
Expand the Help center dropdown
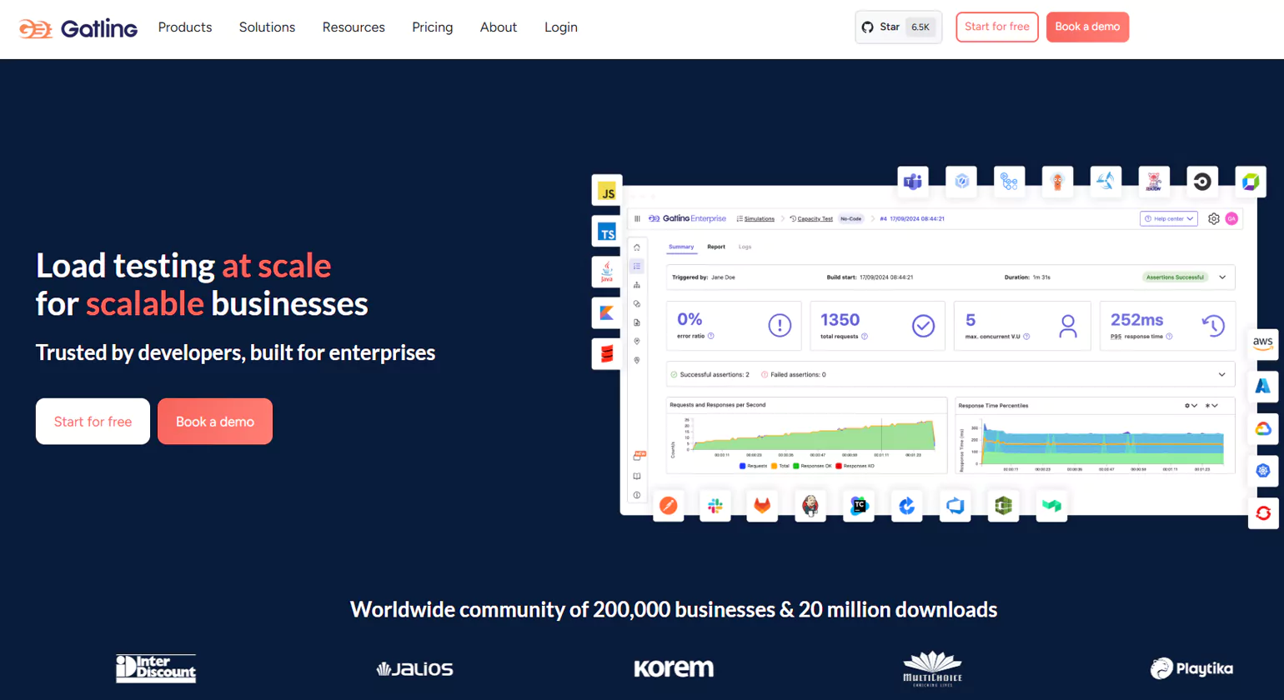click(1168, 219)
